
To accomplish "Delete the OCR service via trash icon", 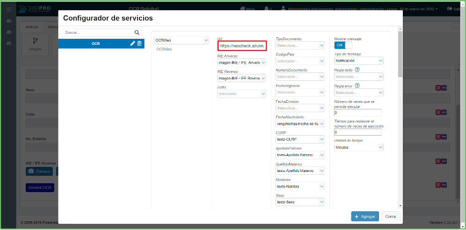I will (139, 43).
